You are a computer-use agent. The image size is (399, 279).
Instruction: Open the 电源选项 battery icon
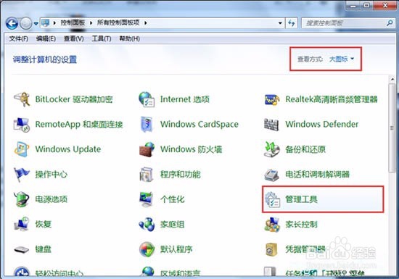(x=22, y=199)
